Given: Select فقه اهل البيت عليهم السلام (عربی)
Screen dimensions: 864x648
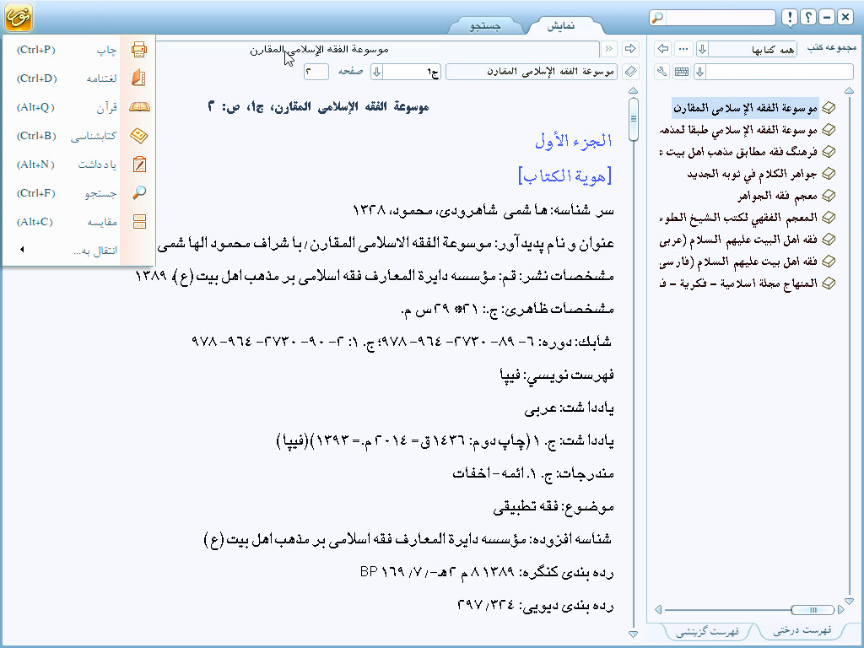Looking at the screenshot, I should [x=738, y=240].
